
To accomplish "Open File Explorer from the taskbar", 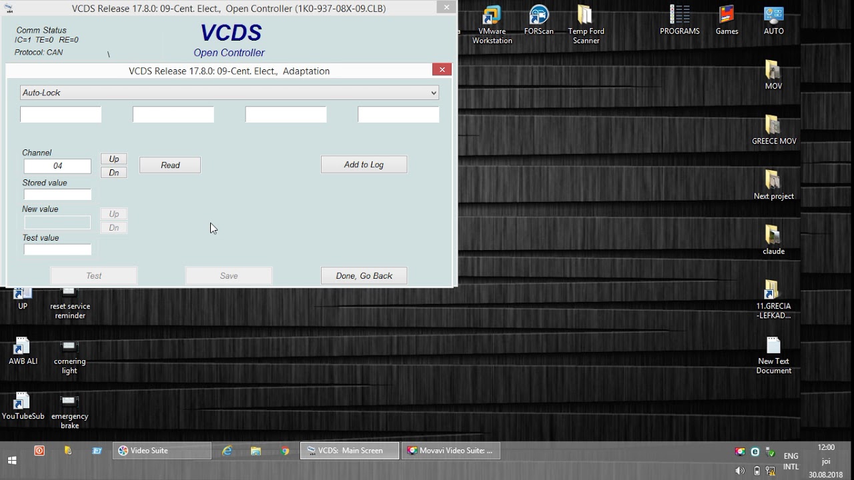I will click(256, 451).
